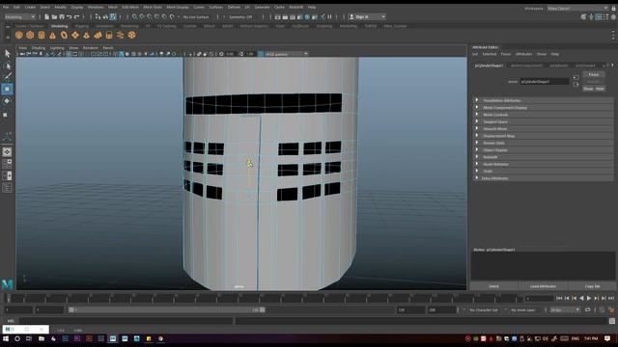This screenshot has height=347, width=618.
Task: Open the Mesh Tools menu
Action: [x=153, y=7]
